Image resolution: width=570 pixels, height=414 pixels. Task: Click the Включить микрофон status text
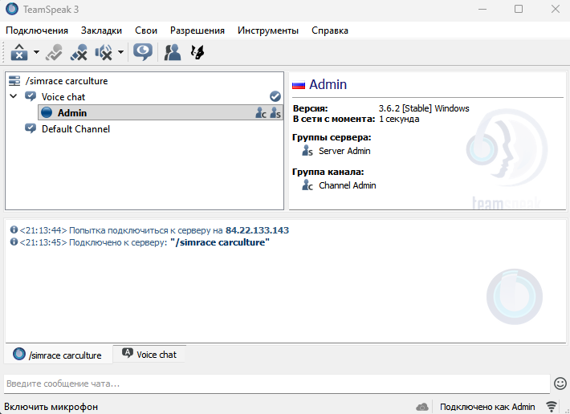click(x=51, y=407)
